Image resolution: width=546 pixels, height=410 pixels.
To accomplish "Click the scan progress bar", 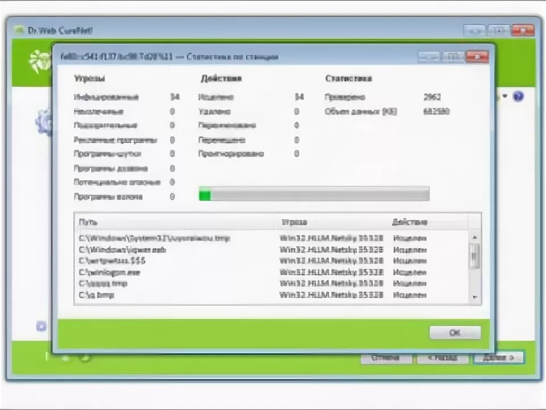I will pos(314,194).
